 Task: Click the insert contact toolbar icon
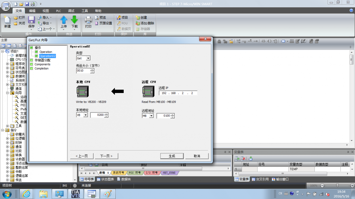point(263,41)
